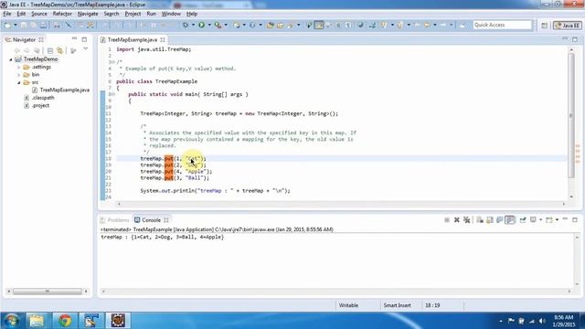The image size is (585, 329).
Task: Toggle Link with Editor in Navigator
Action: tap(59, 50)
